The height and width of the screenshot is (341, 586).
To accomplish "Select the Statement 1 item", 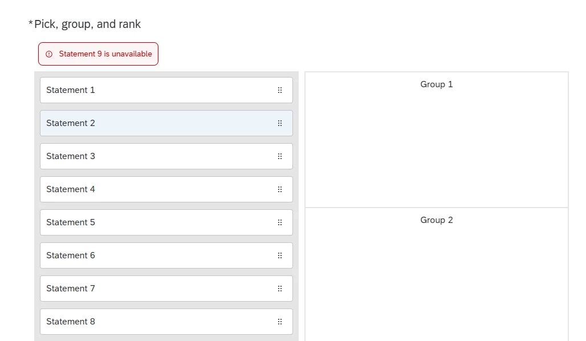I will 166,90.
